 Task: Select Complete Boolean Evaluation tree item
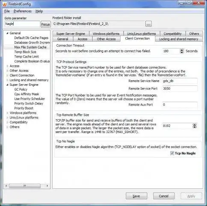pyautogui.click(x=32, y=61)
